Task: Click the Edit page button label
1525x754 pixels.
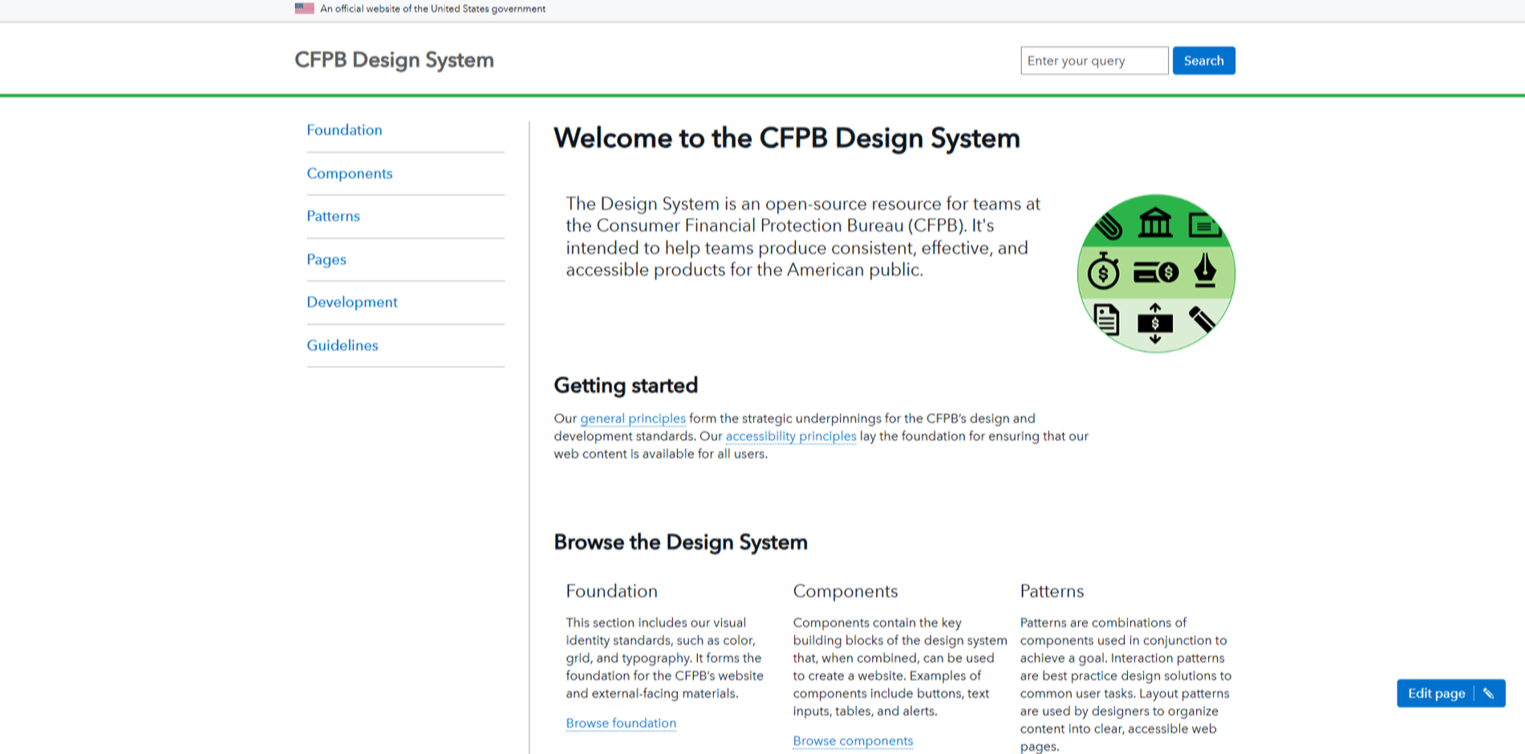Action: pyautogui.click(x=1436, y=694)
